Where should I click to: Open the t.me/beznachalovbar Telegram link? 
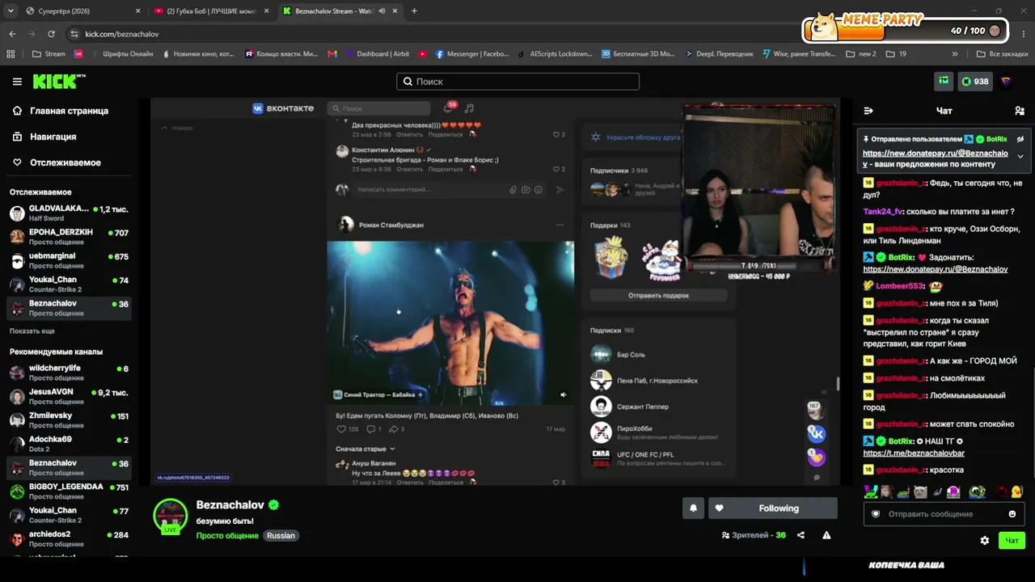click(914, 453)
